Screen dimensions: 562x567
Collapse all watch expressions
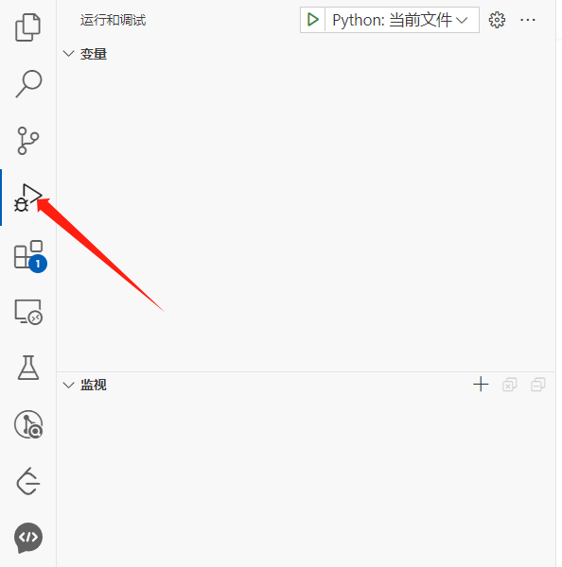point(538,385)
